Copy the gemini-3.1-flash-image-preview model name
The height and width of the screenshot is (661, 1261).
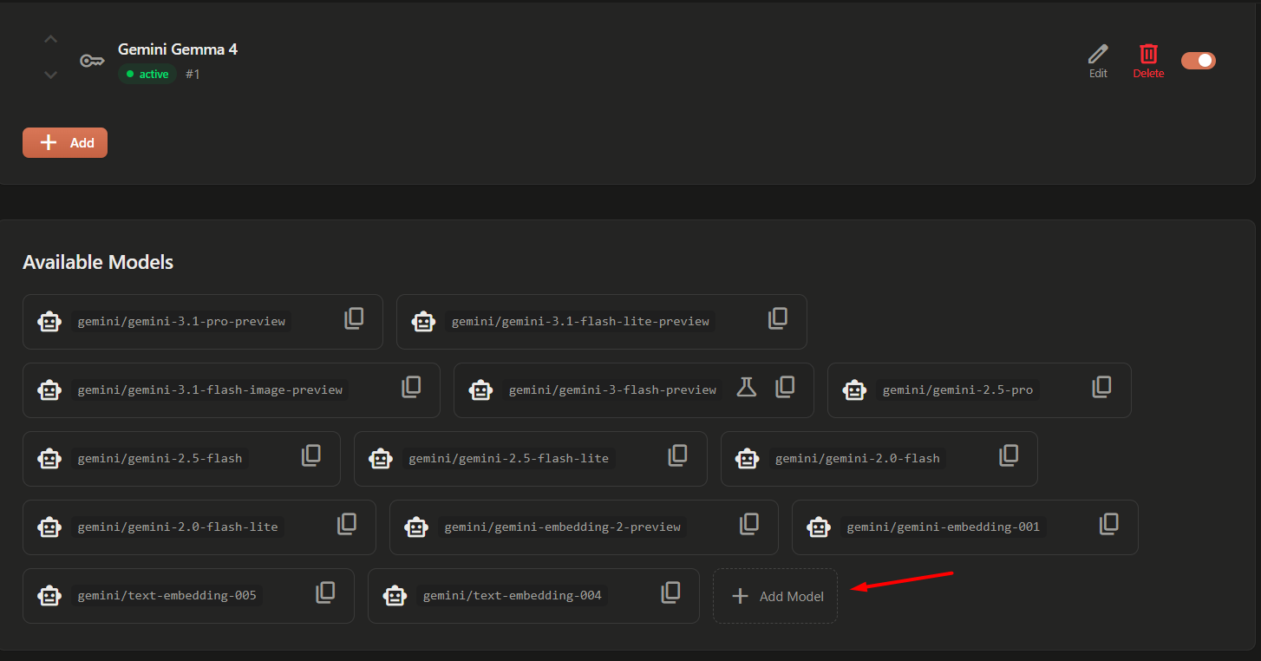pos(411,388)
